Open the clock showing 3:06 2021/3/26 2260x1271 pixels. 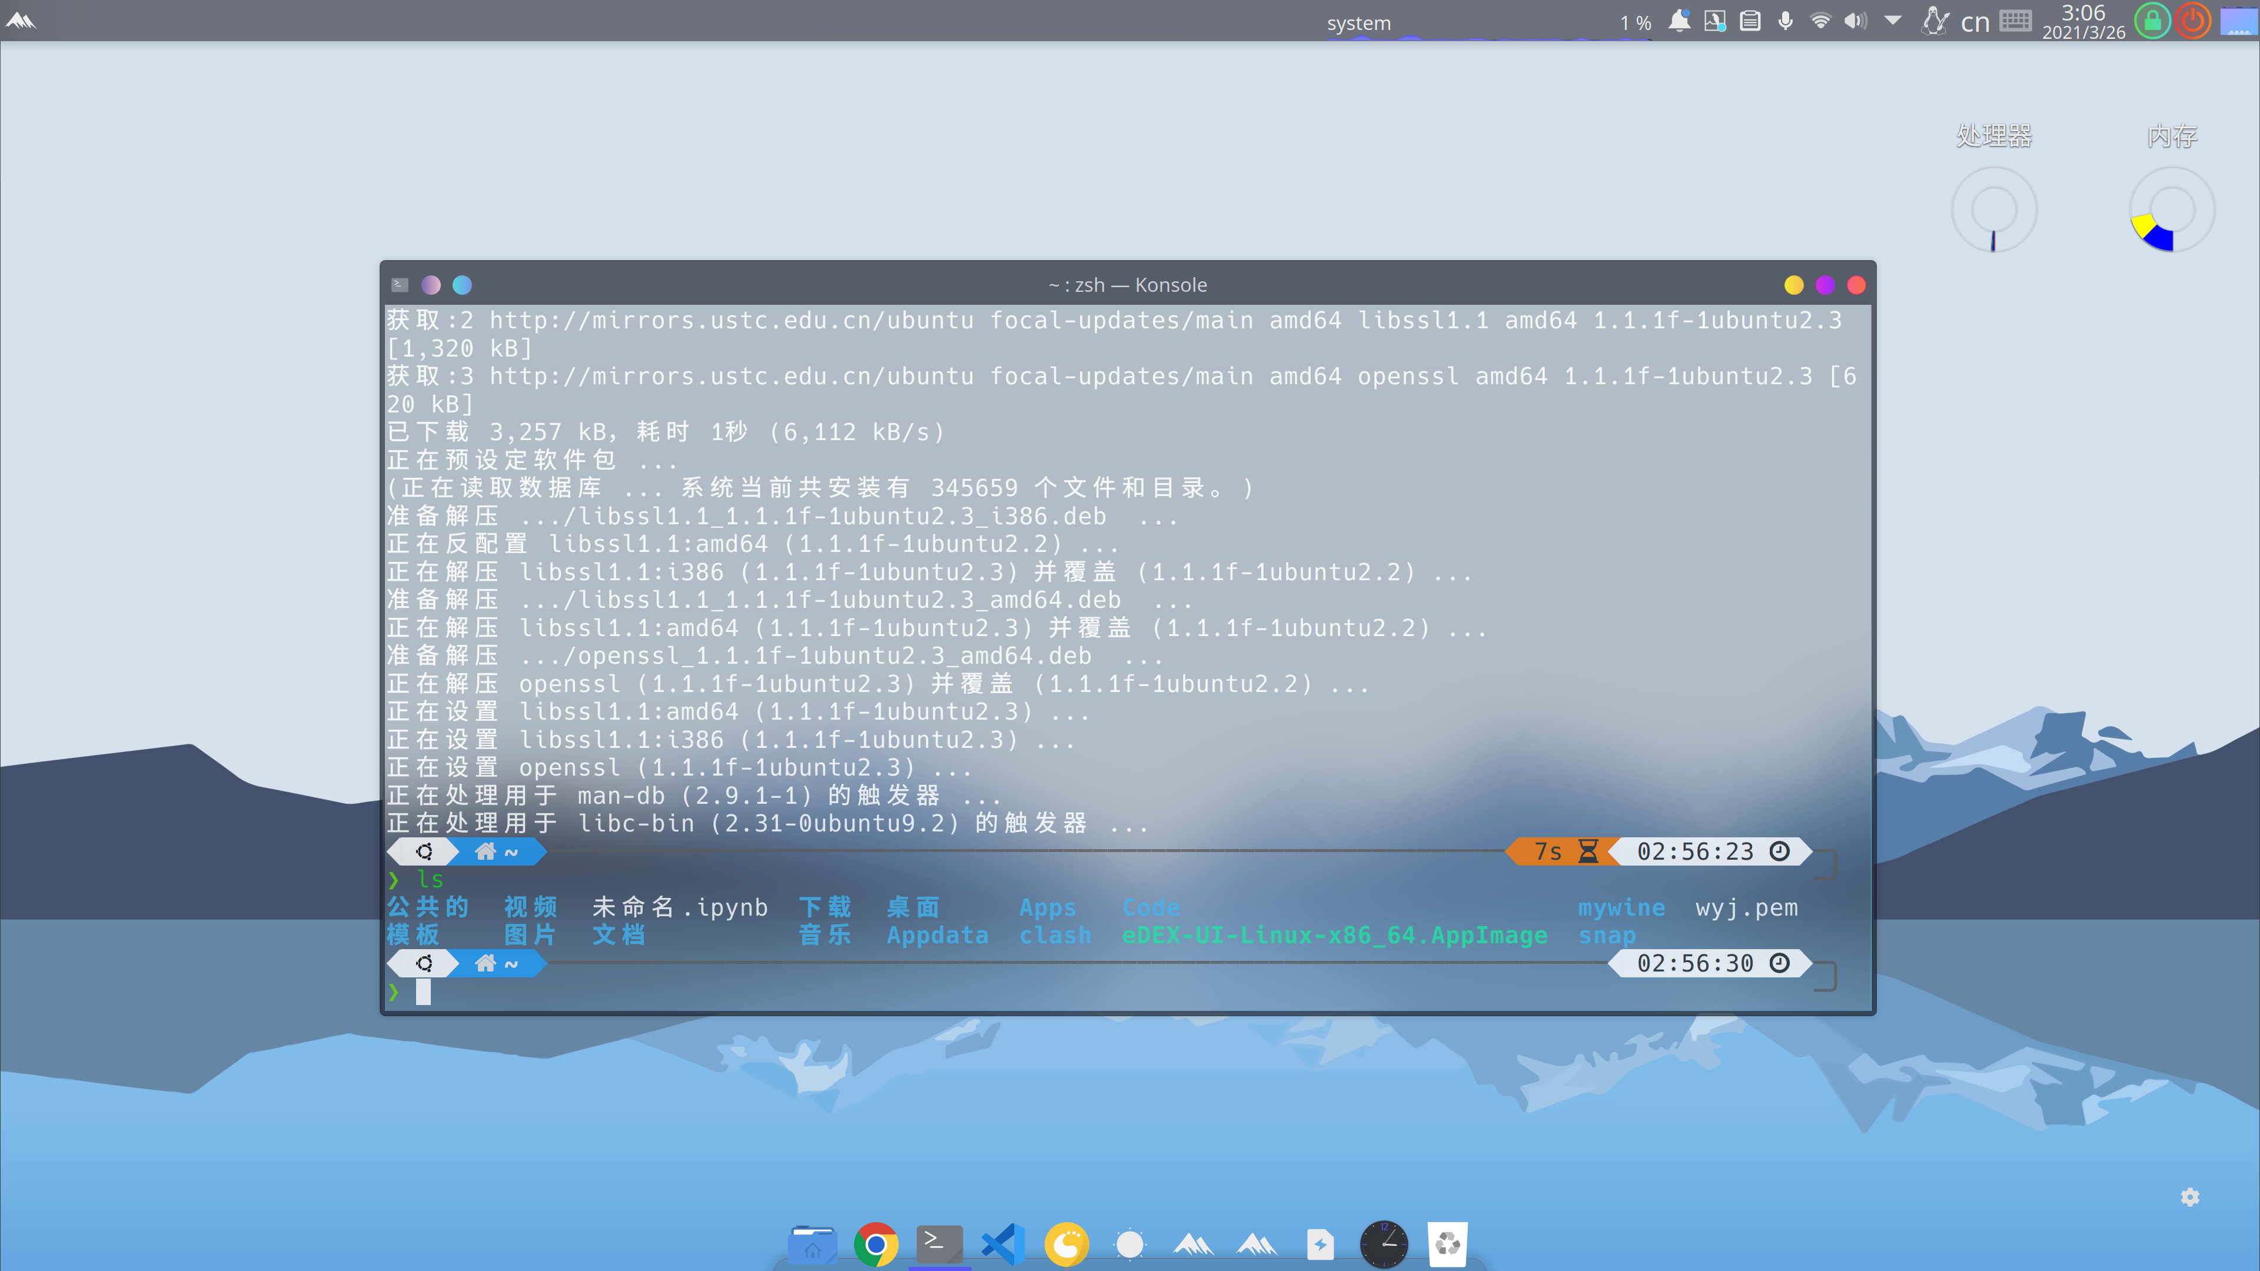pos(2083,21)
